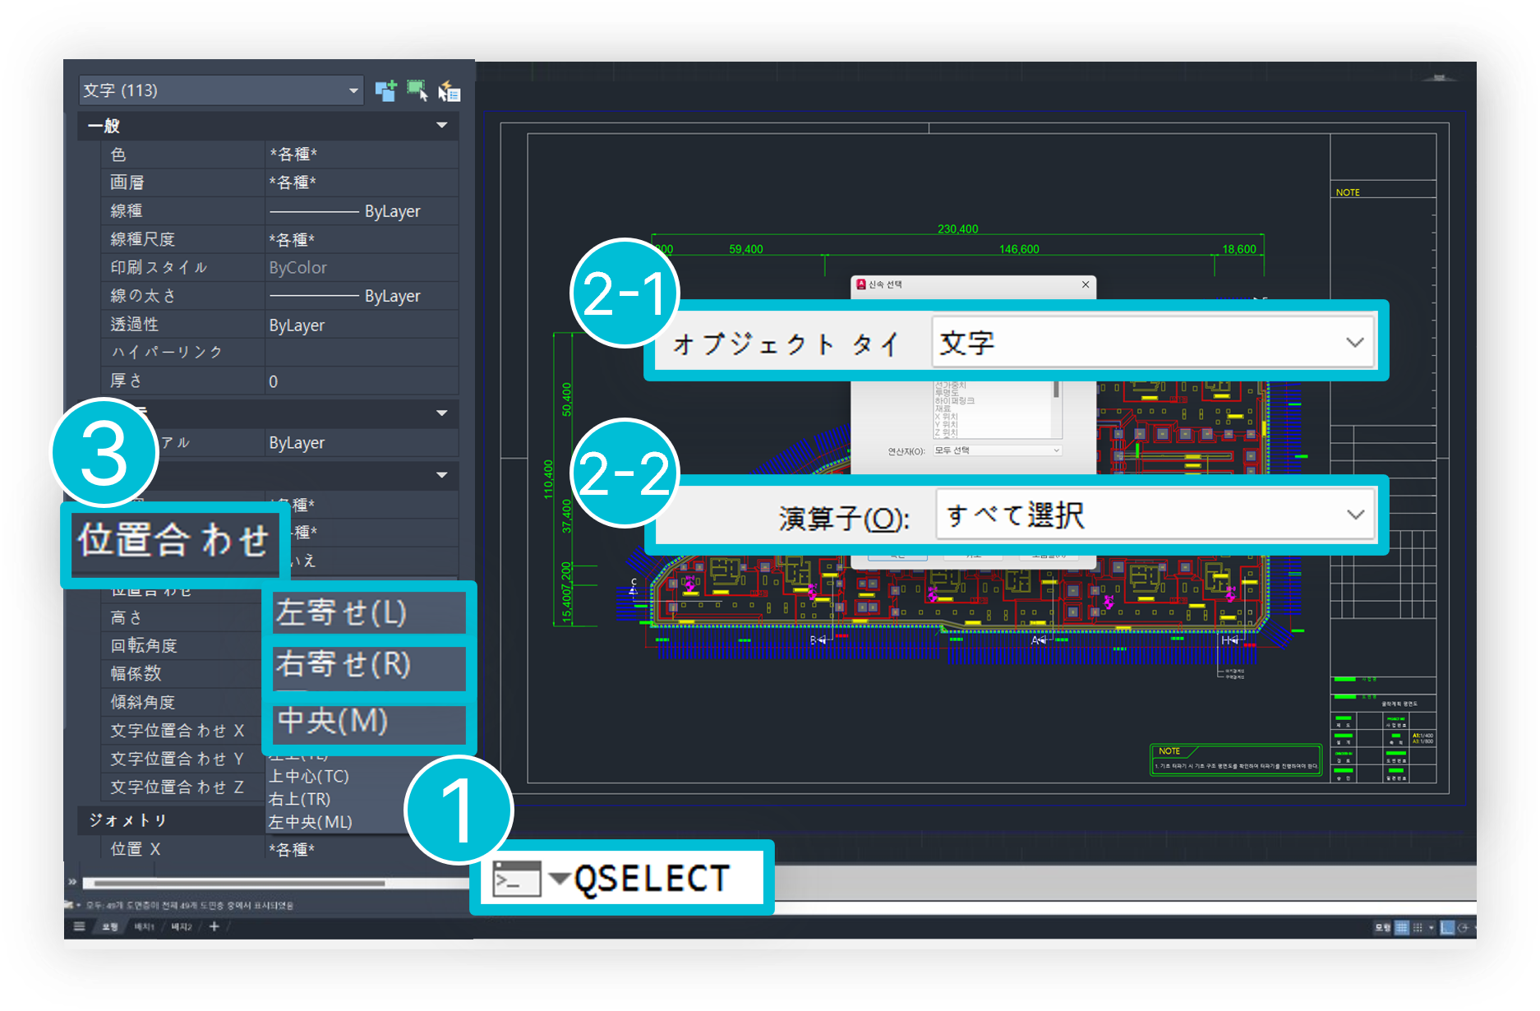
Task: Click the command line prompt icon
Action: (516, 879)
